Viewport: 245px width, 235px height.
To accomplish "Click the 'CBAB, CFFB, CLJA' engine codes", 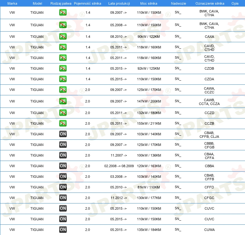I will pos(209,135).
